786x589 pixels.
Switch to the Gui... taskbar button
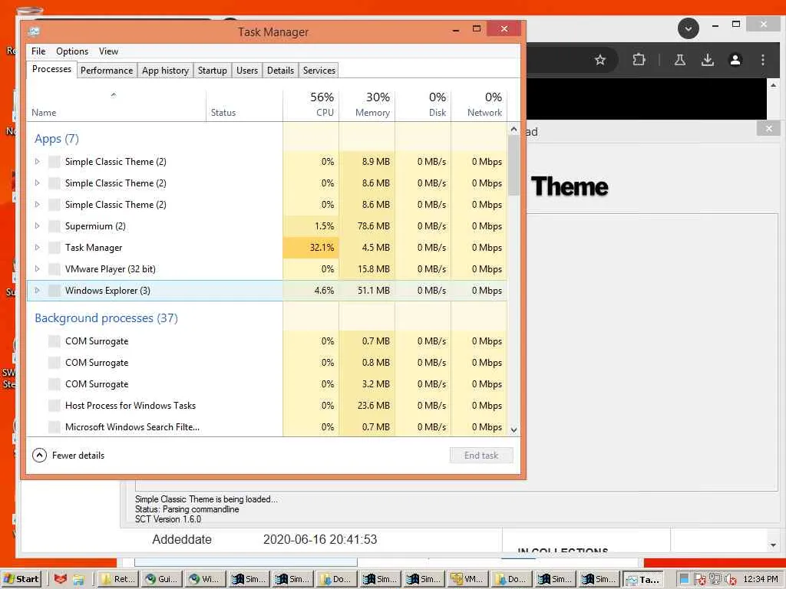coord(161,579)
